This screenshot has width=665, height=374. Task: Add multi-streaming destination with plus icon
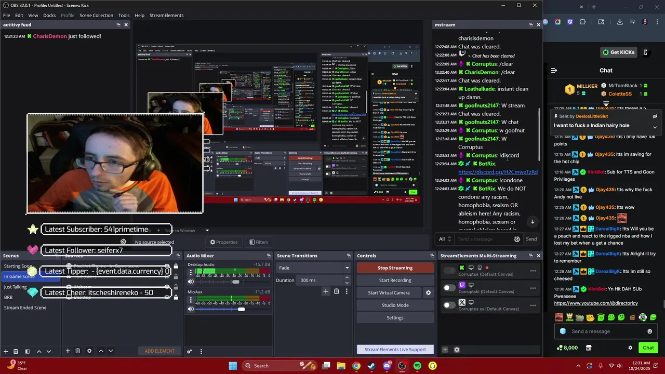pos(445,350)
